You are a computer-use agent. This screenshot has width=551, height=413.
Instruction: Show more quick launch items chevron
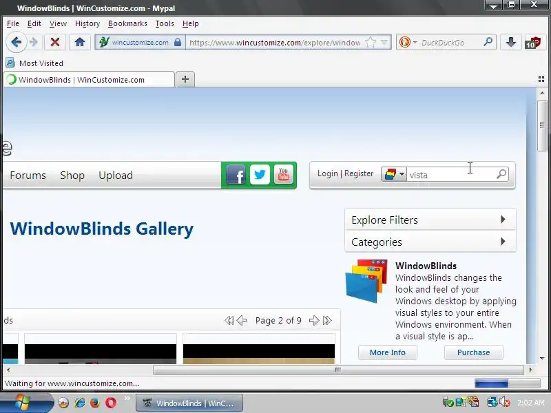(127, 399)
